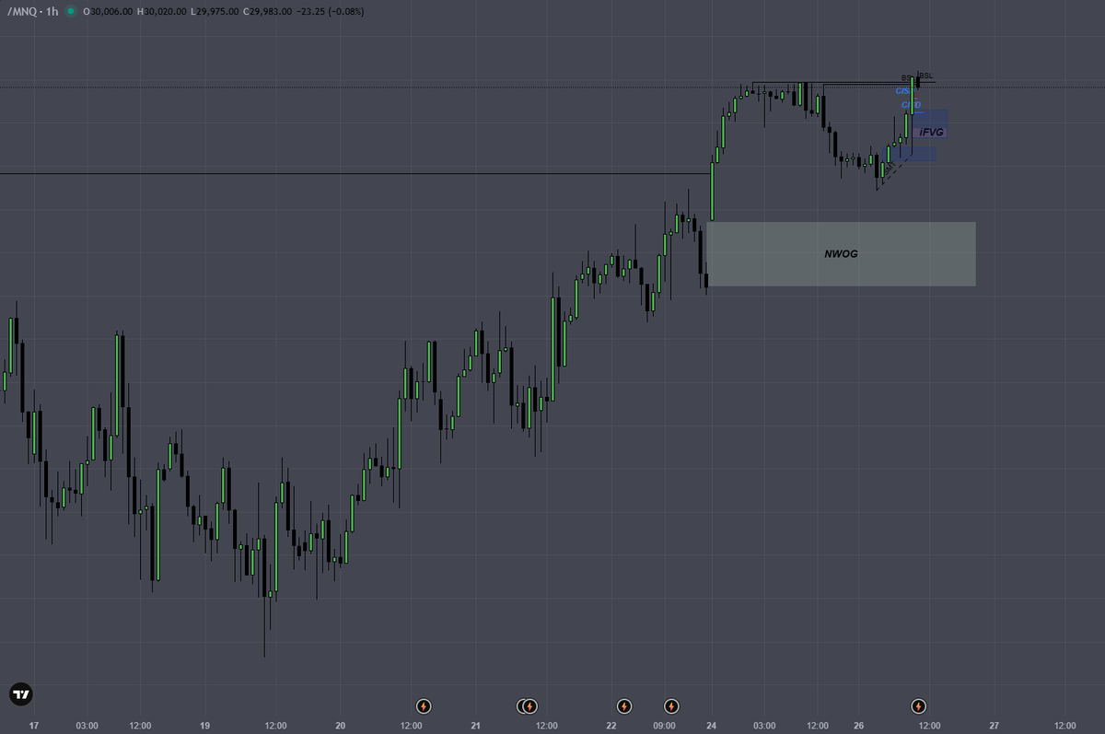Image resolution: width=1105 pixels, height=734 pixels.
Task: Select the low value 29,975.00
Action: click(x=219, y=11)
